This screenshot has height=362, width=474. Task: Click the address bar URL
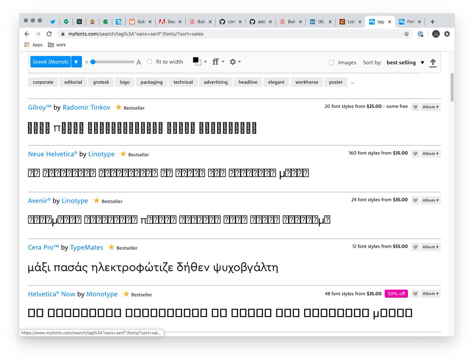tap(136, 34)
